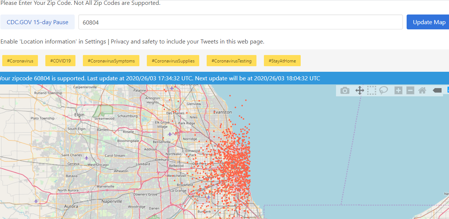Activate the Lasso Select tool

[x=384, y=90]
